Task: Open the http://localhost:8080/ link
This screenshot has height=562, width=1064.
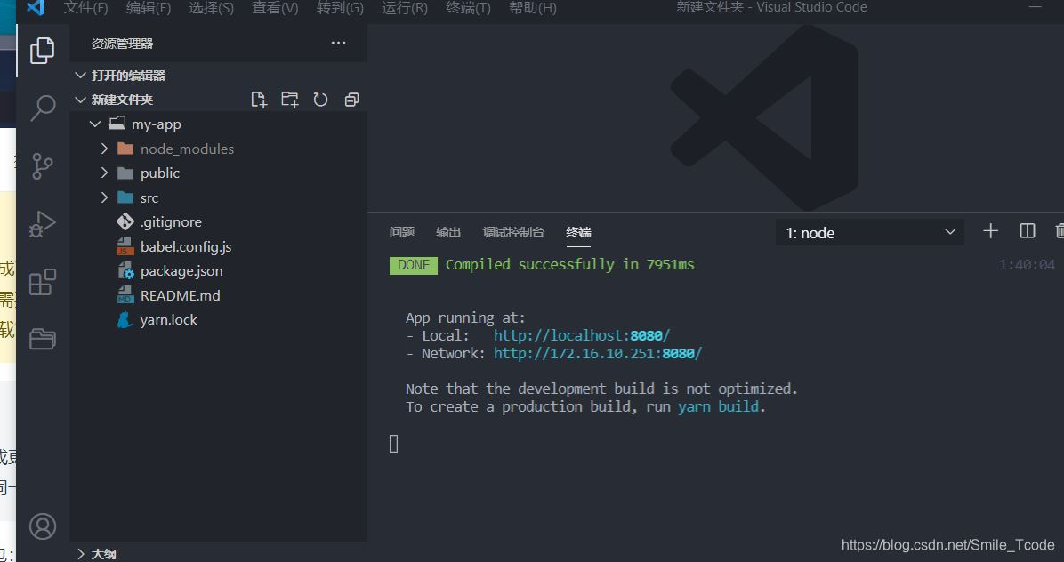Action: pos(582,335)
